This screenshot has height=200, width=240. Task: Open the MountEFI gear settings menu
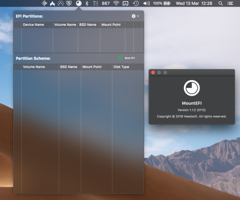pos(135,16)
